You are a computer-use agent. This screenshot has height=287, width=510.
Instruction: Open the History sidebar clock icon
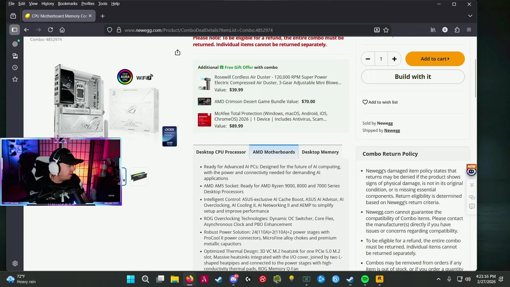click(x=15, y=68)
